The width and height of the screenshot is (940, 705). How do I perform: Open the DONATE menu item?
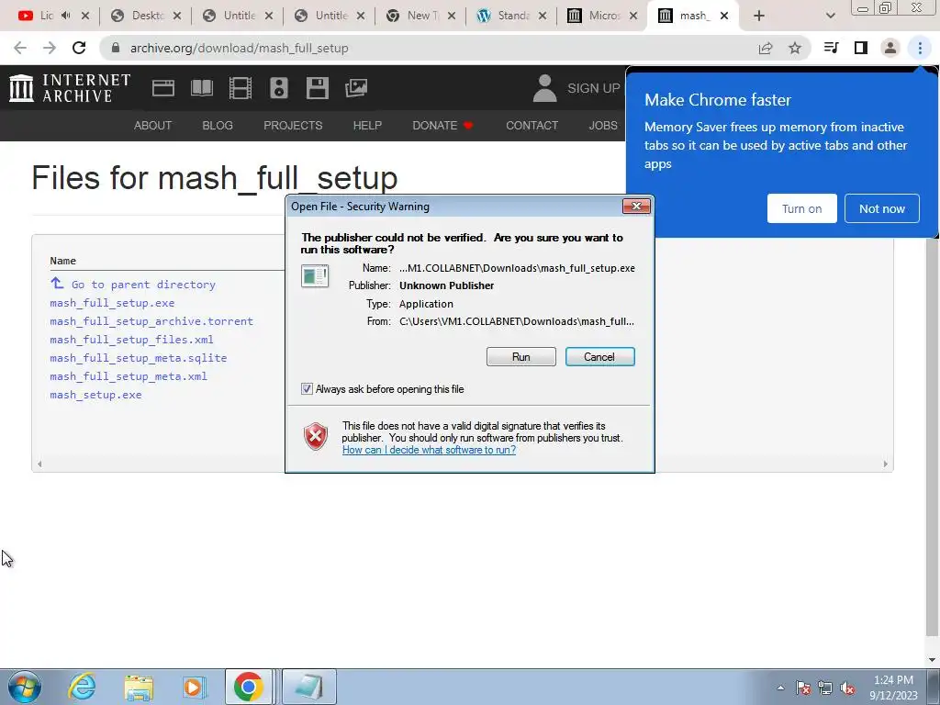(x=442, y=125)
